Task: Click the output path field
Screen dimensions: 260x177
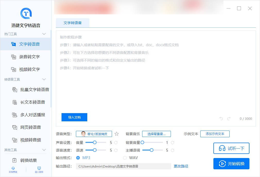Action: [124, 166]
